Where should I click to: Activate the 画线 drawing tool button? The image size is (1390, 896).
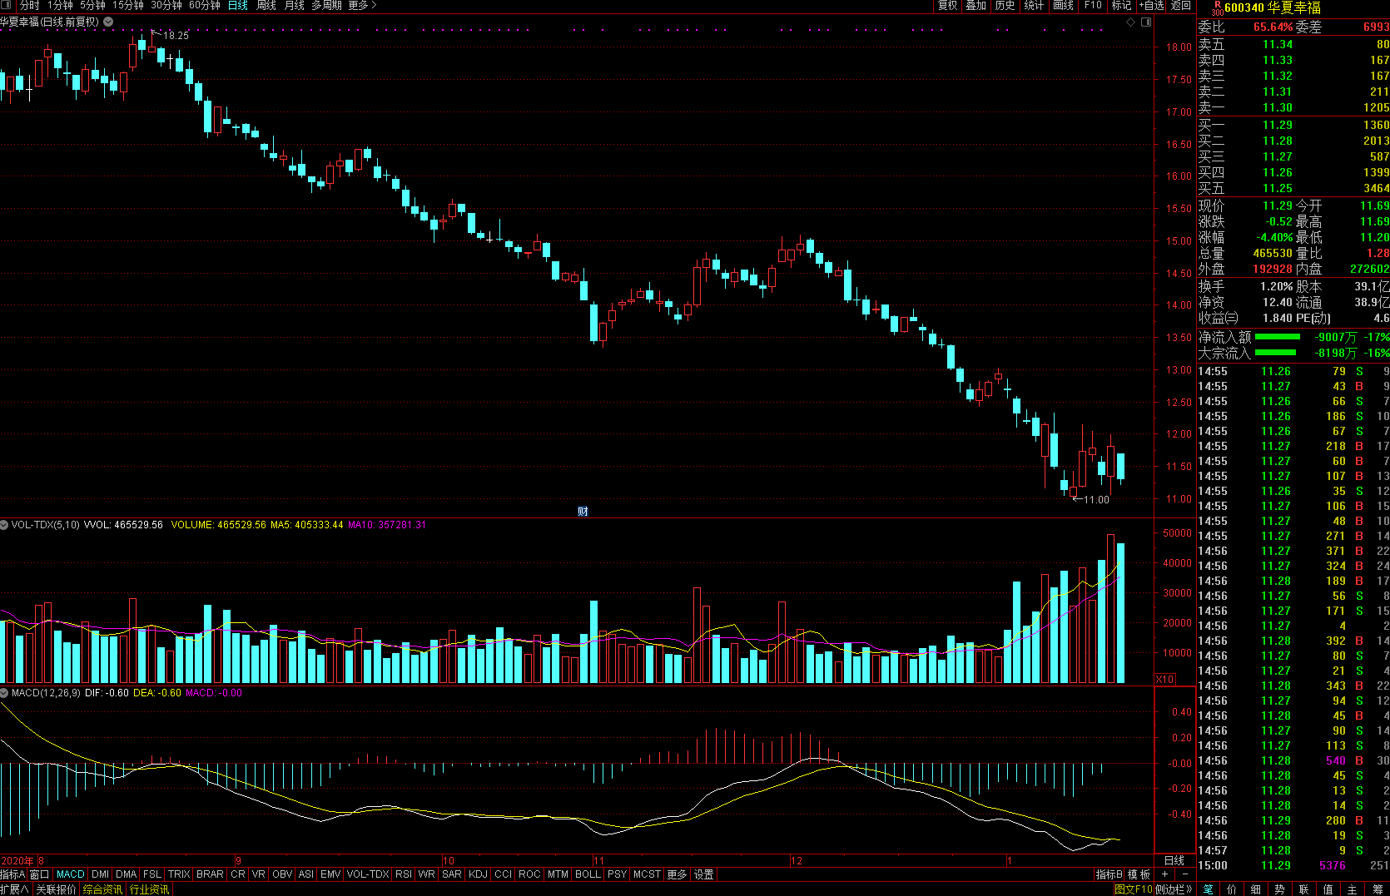[x=1063, y=5]
